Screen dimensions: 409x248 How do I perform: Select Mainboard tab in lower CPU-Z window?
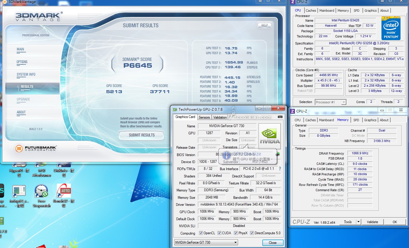point(326,120)
